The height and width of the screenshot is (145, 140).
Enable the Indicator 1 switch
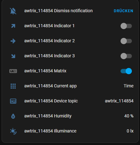(x=126, y=26)
